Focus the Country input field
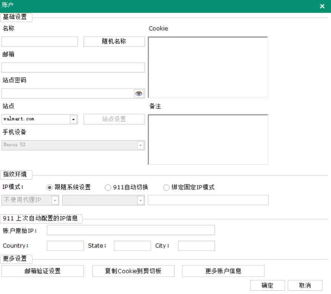 pos(65,246)
